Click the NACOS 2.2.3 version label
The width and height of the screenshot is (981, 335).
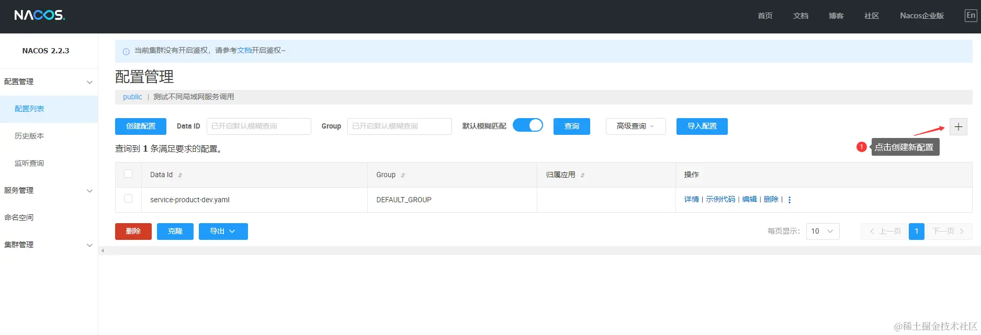(46, 51)
